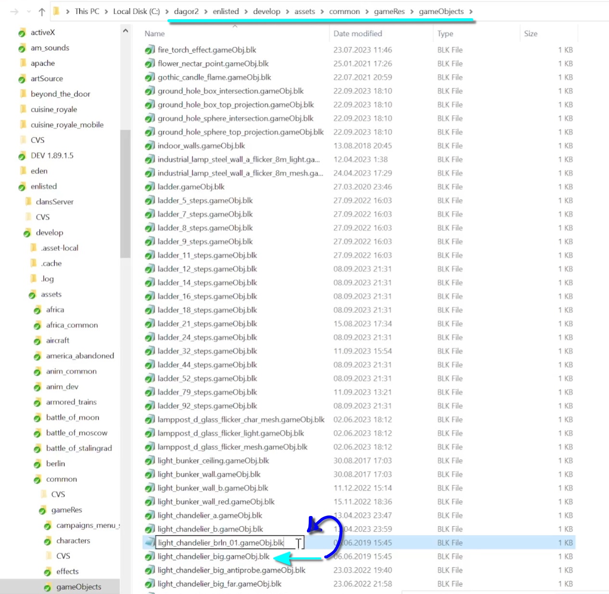Click the ladder.gameObj.blk file icon
Screen dimensions: 609x594
(x=150, y=187)
